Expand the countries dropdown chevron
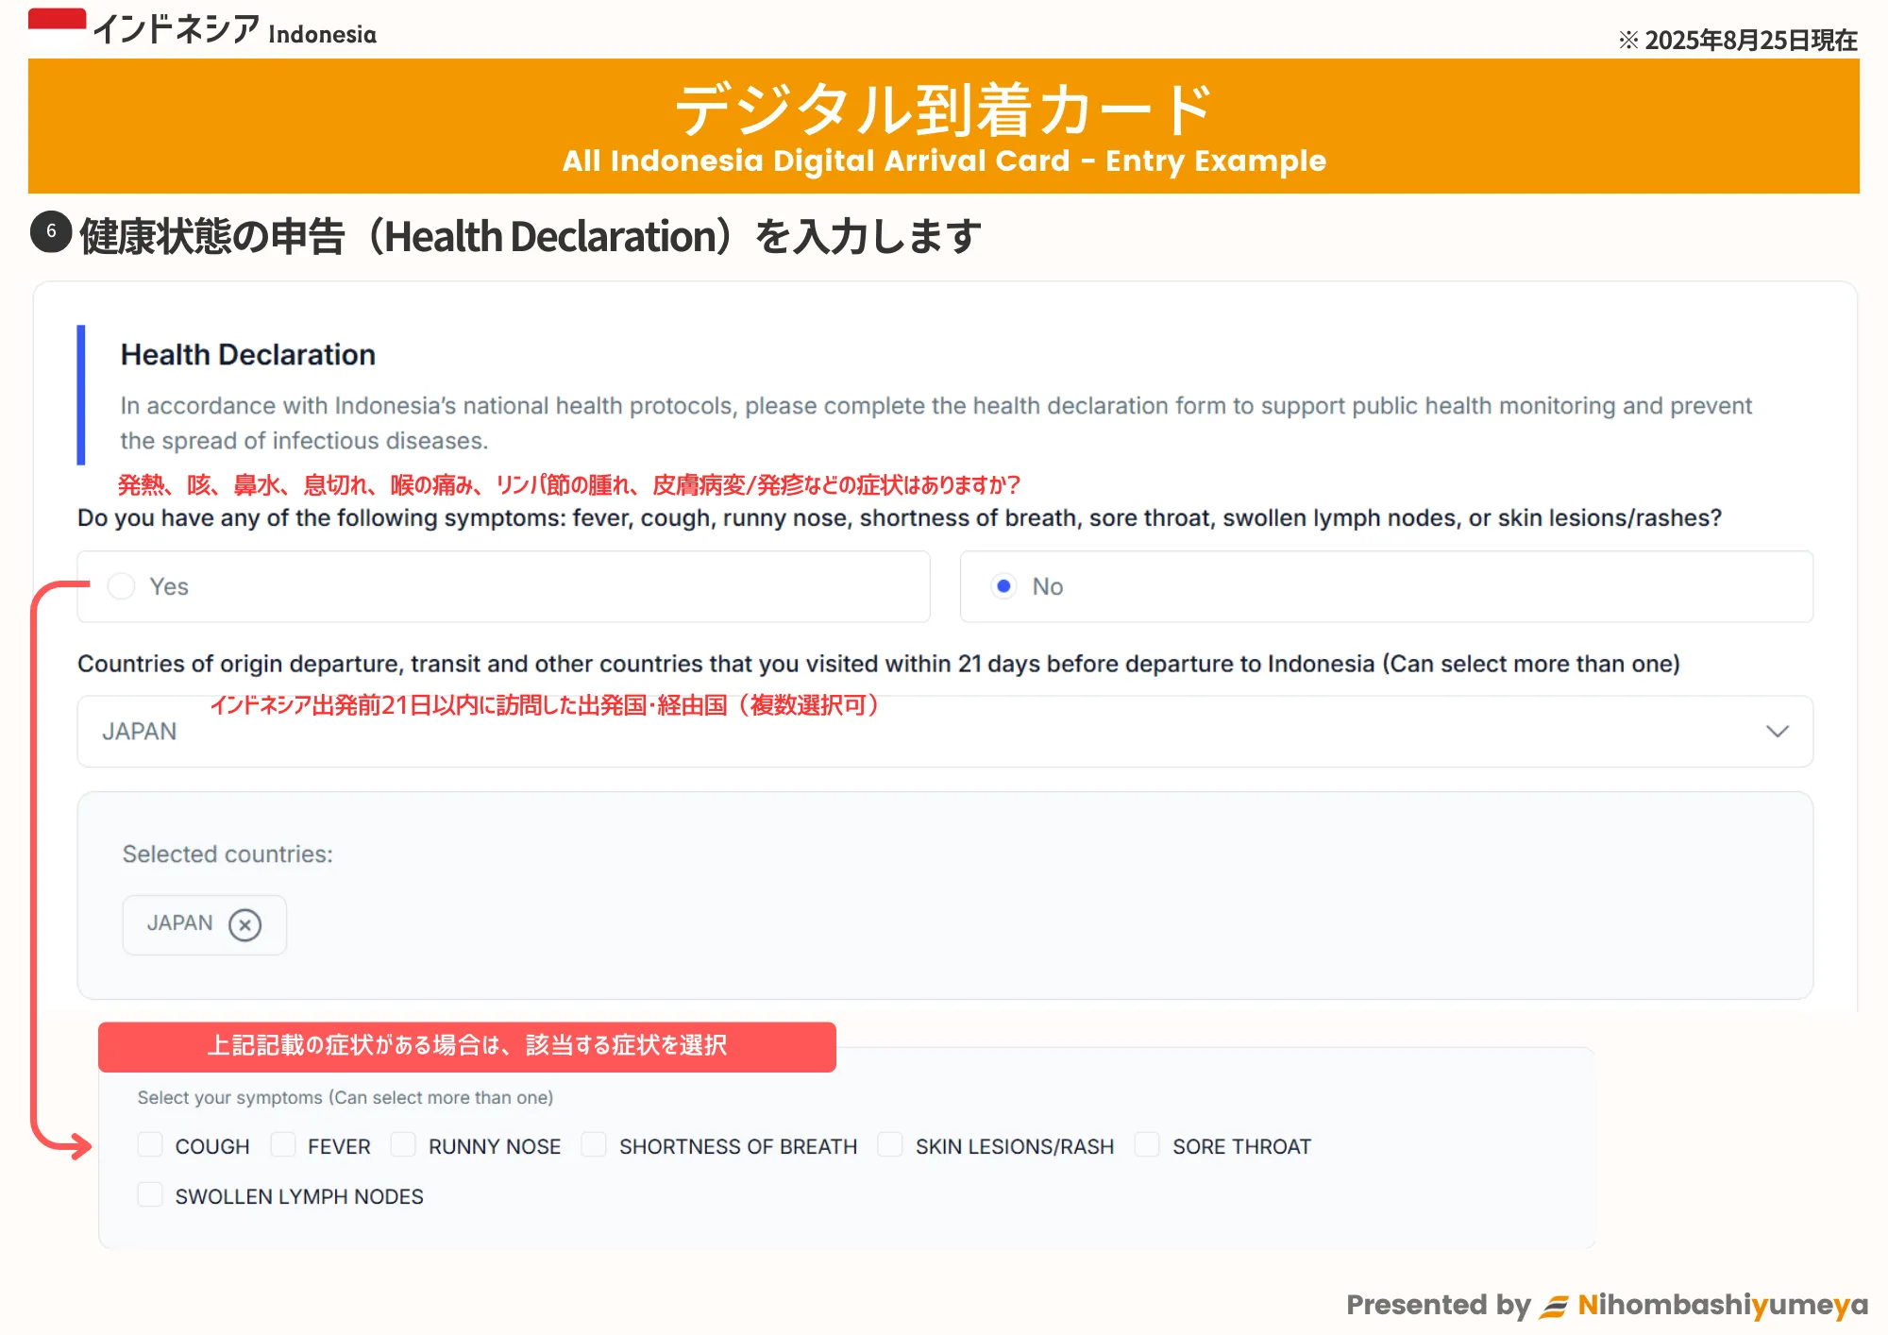 pyautogui.click(x=1777, y=732)
